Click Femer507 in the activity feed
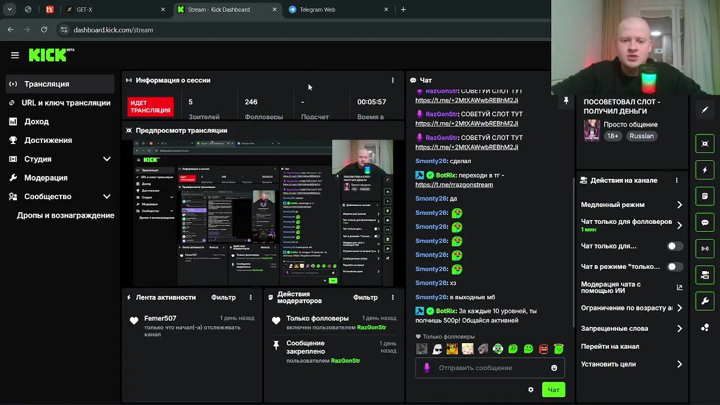Viewport: 720px width, 405px height. click(160, 318)
